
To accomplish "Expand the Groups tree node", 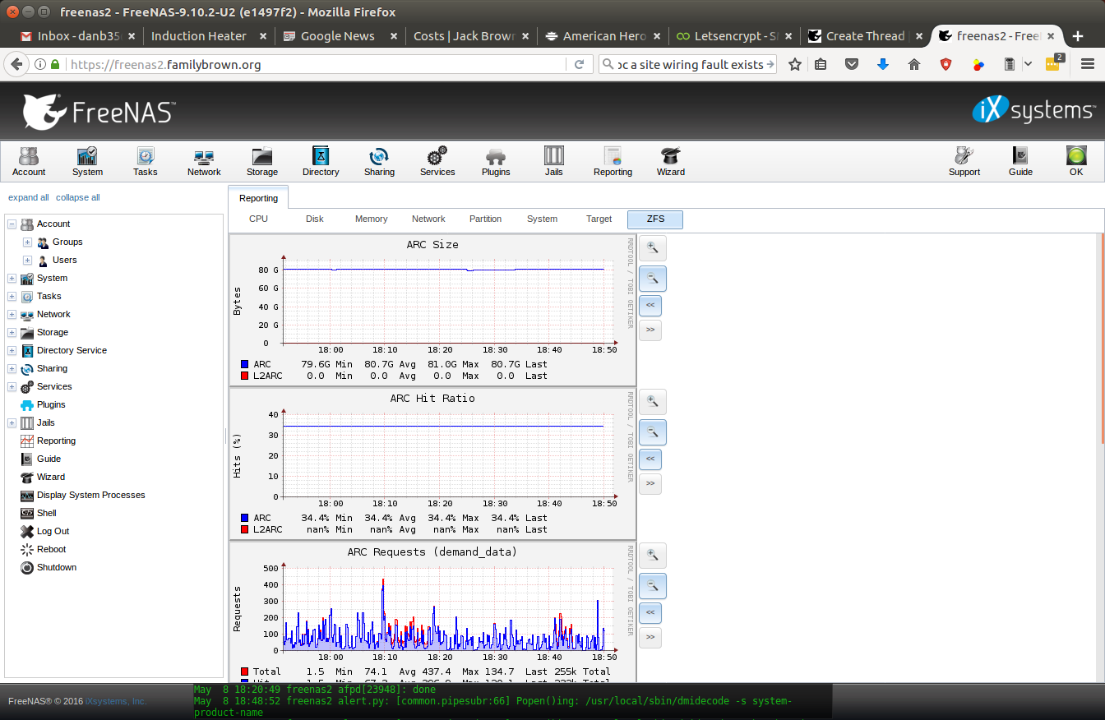I will point(27,242).
